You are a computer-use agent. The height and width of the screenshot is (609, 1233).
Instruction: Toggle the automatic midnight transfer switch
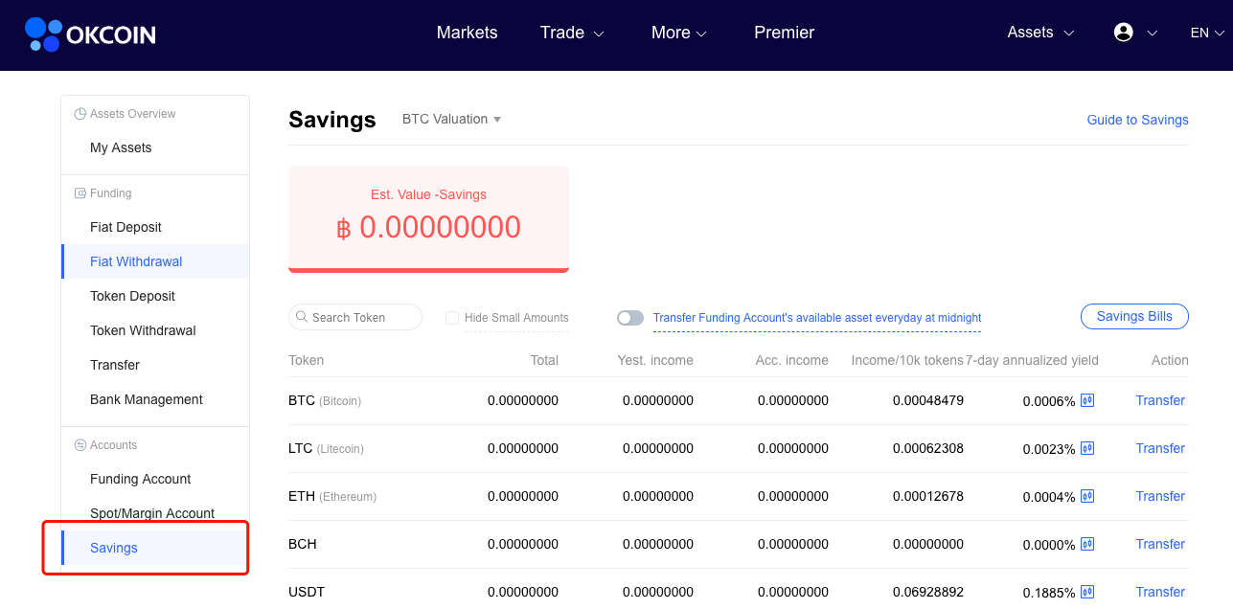tap(630, 318)
